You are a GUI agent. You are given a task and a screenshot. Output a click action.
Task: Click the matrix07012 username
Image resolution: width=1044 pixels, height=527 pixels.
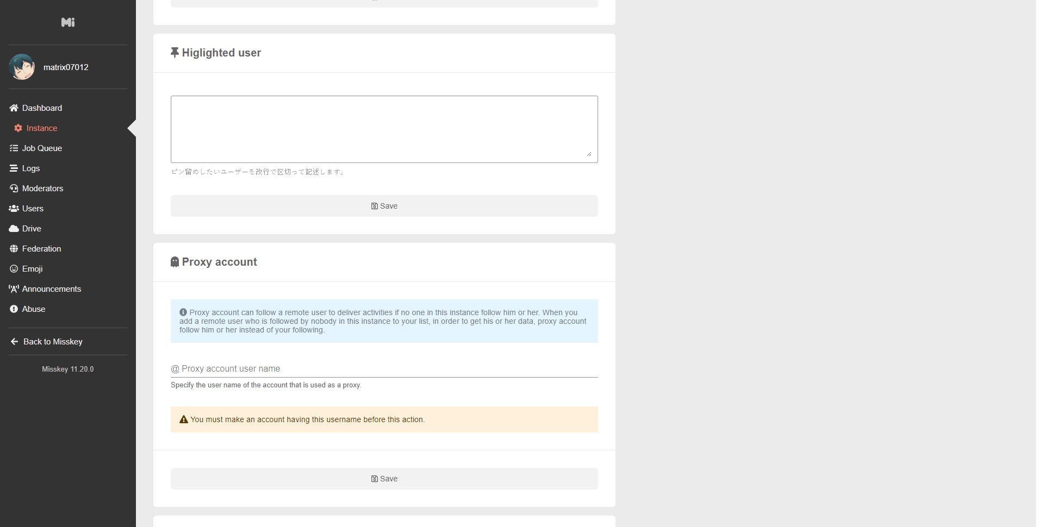[x=66, y=67]
